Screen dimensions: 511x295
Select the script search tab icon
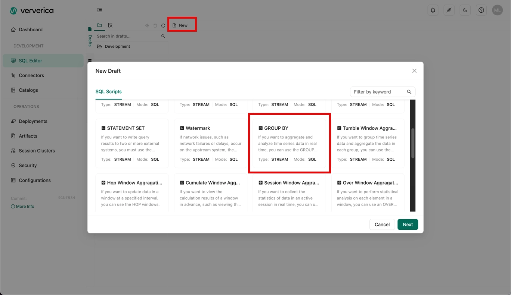tap(110, 25)
